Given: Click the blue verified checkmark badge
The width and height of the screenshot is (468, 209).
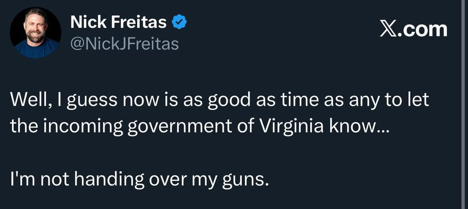Looking at the screenshot, I should [178, 22].
